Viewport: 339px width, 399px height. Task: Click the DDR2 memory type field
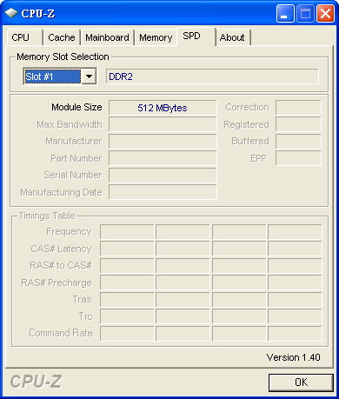[x=212, y=76]
